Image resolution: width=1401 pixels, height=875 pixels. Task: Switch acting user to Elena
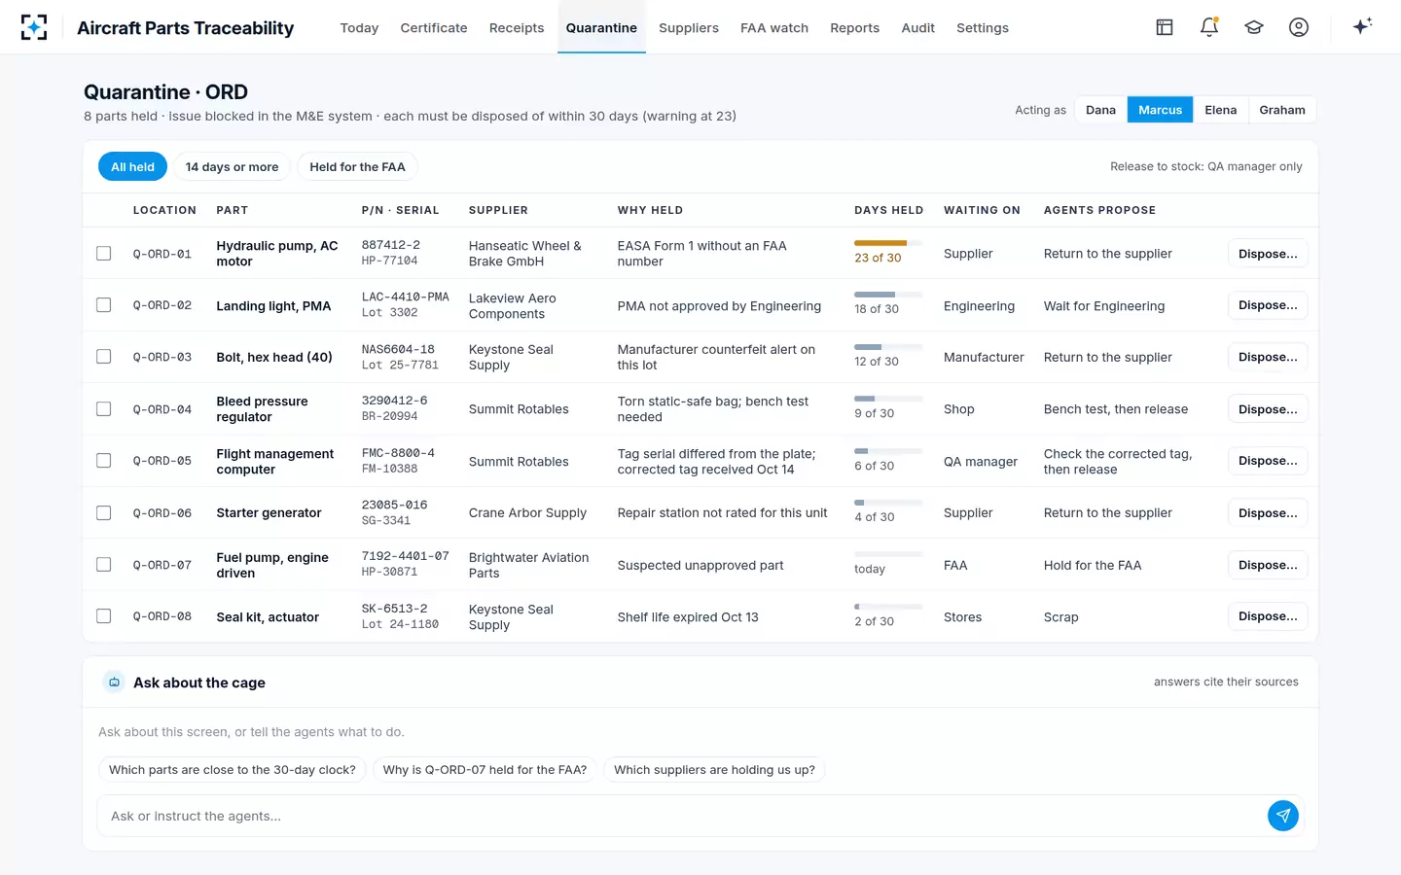(x=1220, y=110)
